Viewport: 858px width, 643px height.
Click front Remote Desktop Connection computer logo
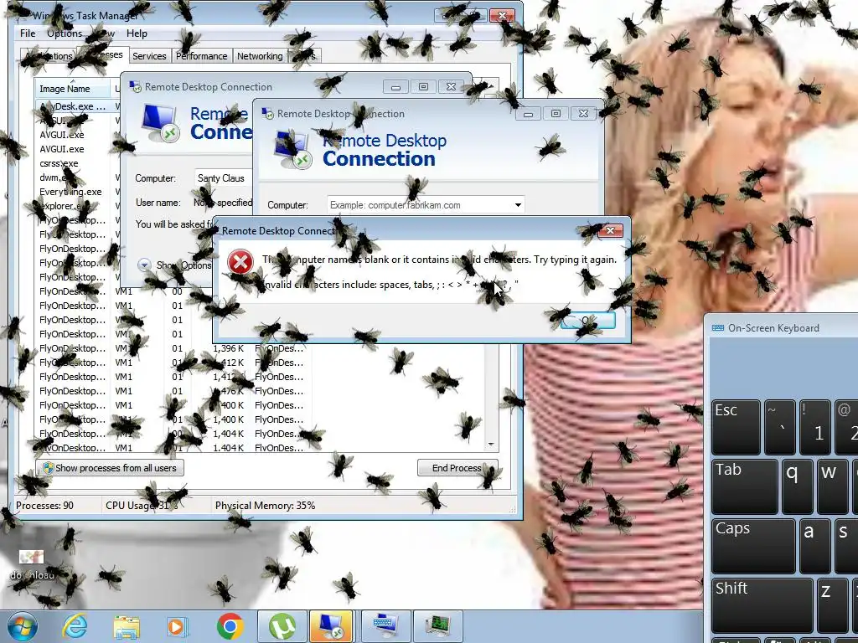(x=292, y=149)
